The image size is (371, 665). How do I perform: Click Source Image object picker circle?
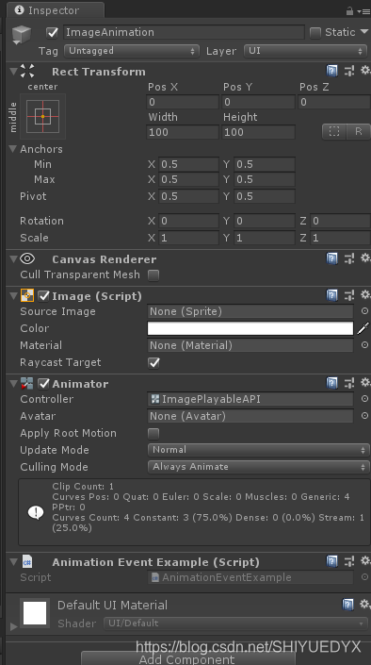364,311
